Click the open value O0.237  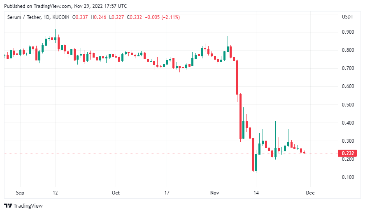coord(81,17)
